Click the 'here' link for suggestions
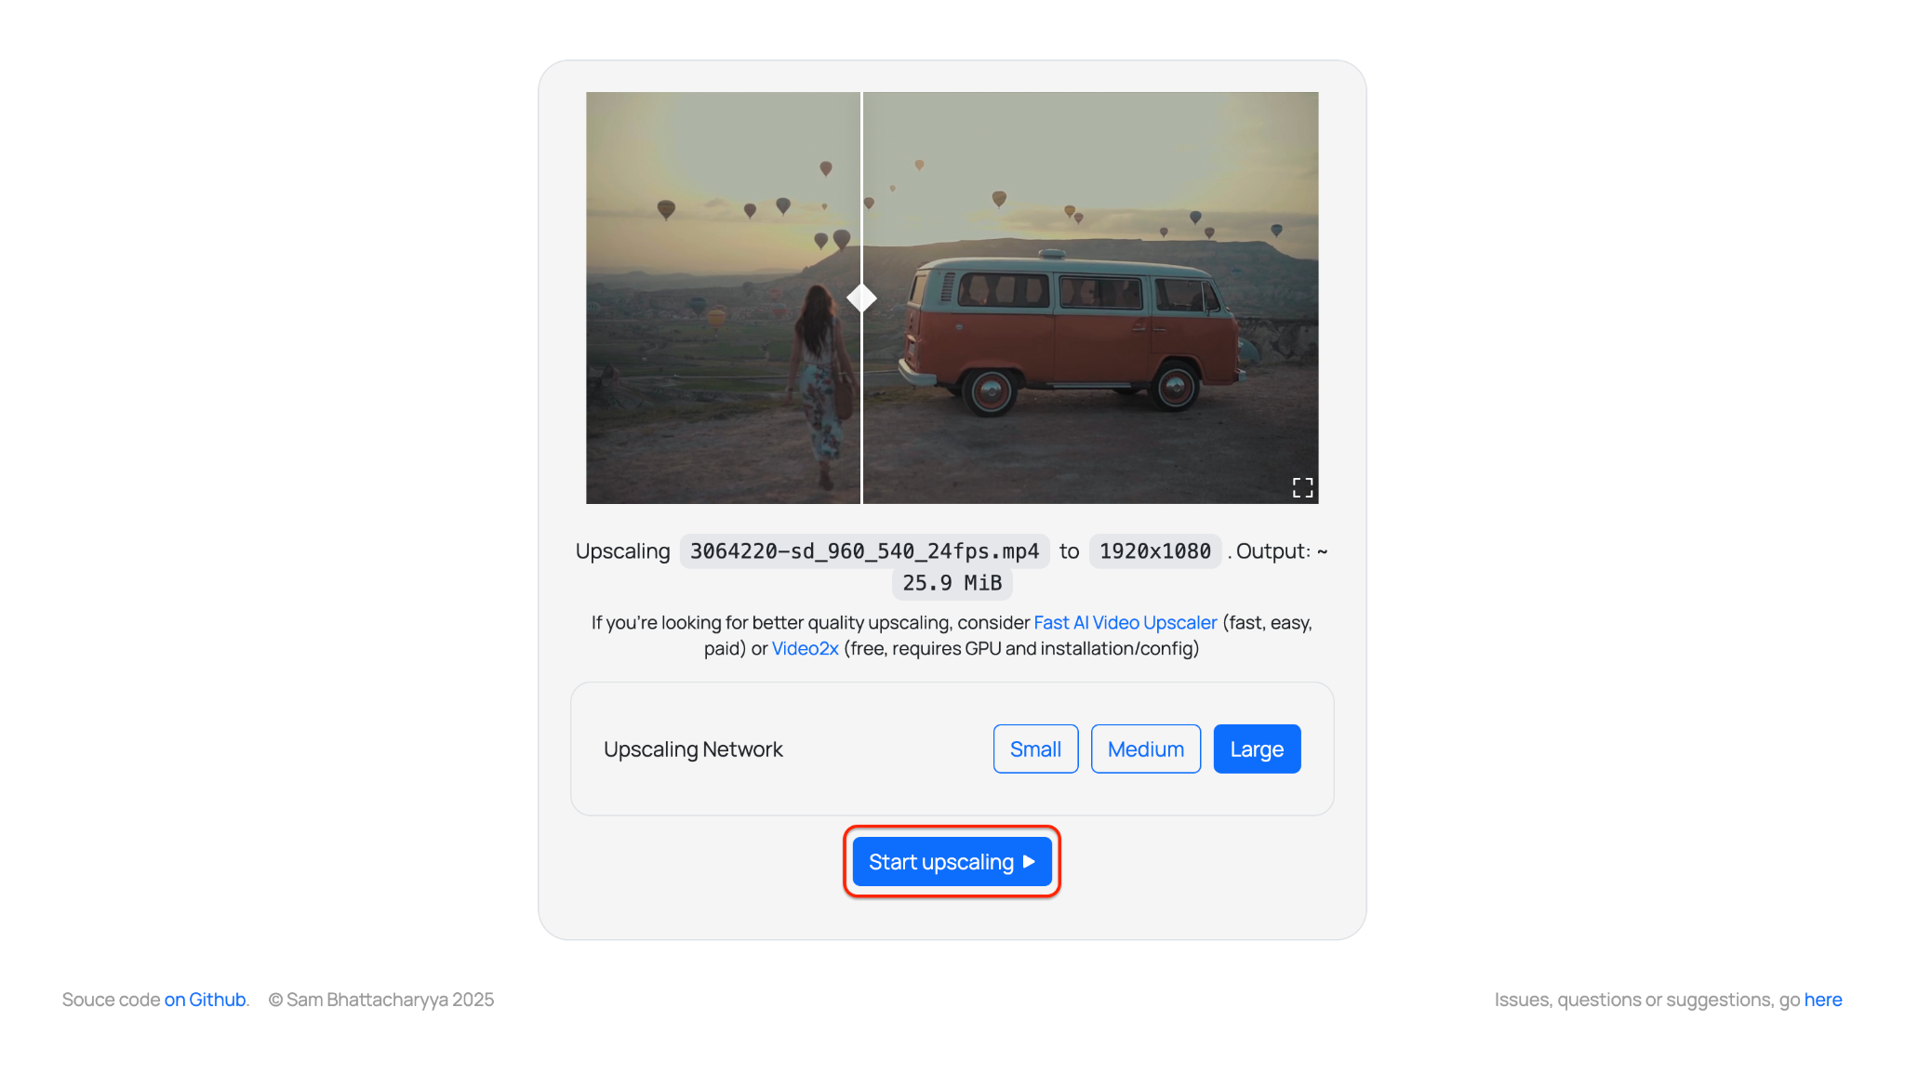Viewport: 1905px width, 1074px height. pos(1822,999)
